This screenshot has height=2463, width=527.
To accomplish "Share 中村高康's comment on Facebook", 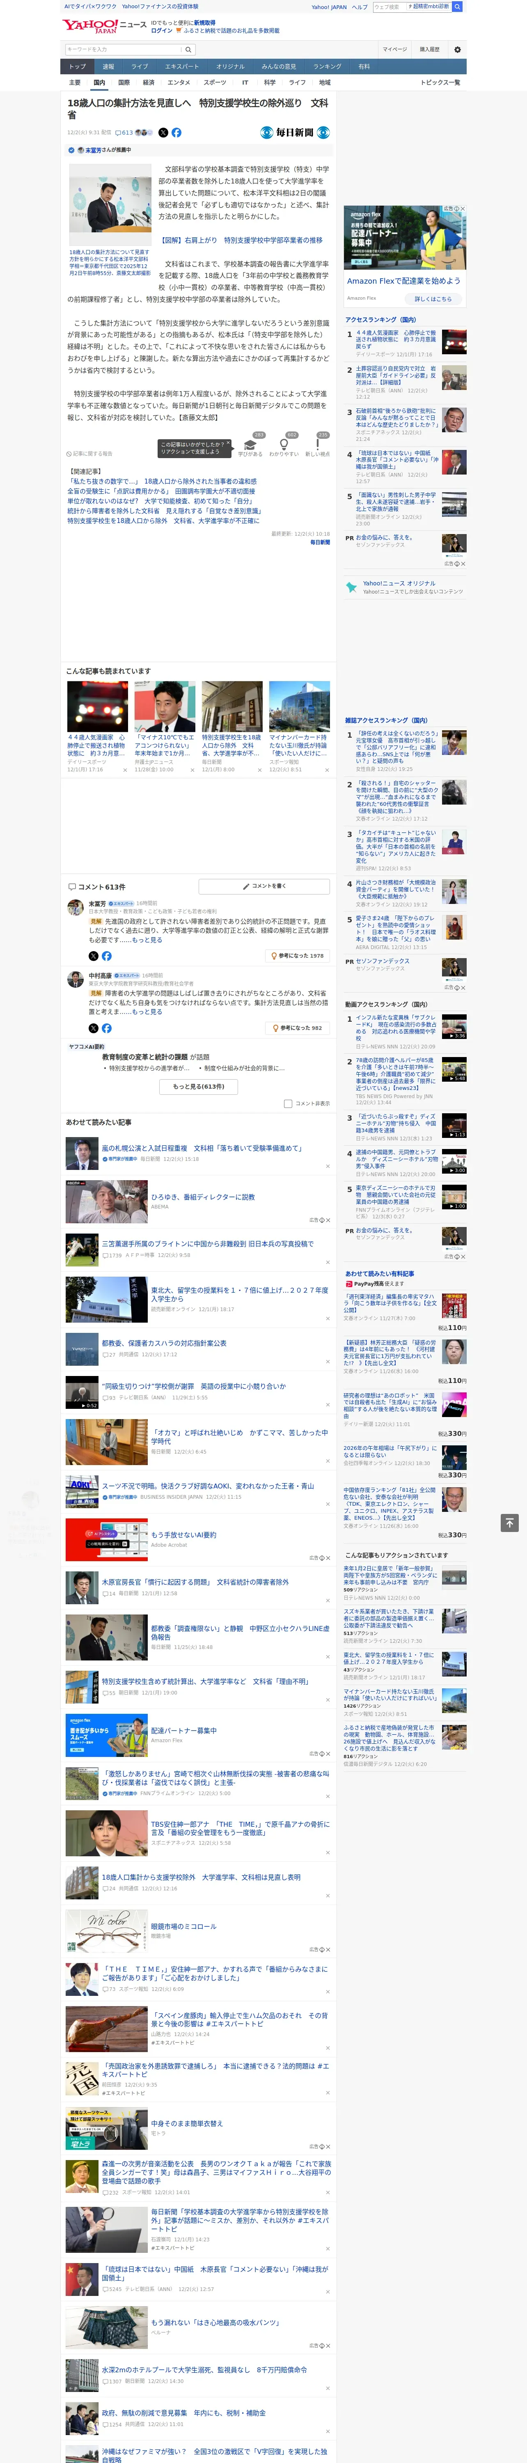I will (106, 1028).
